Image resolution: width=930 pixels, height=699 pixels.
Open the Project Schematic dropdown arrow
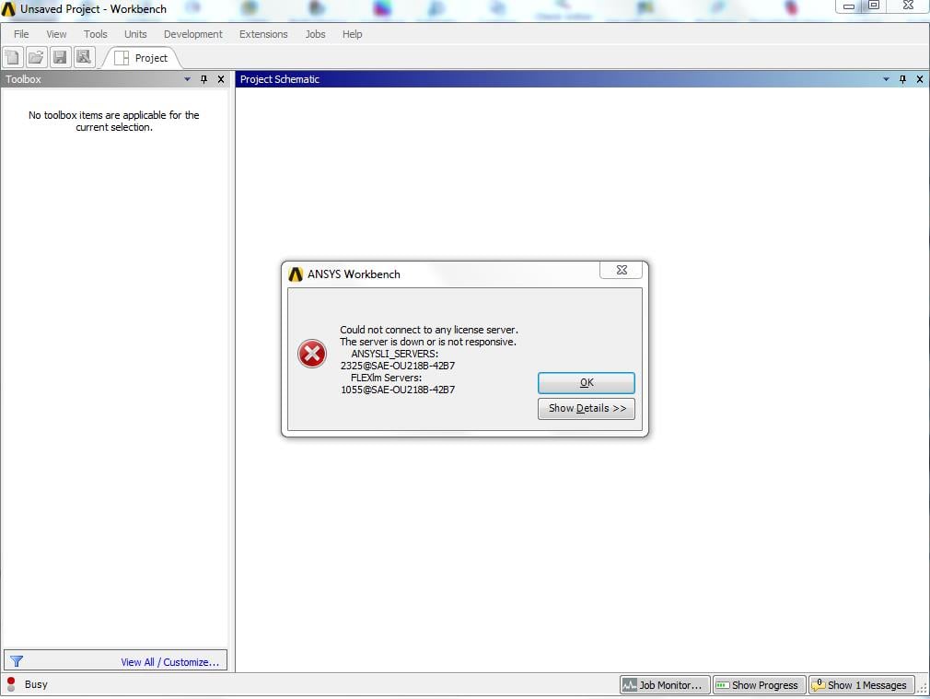tap(886, 79)
